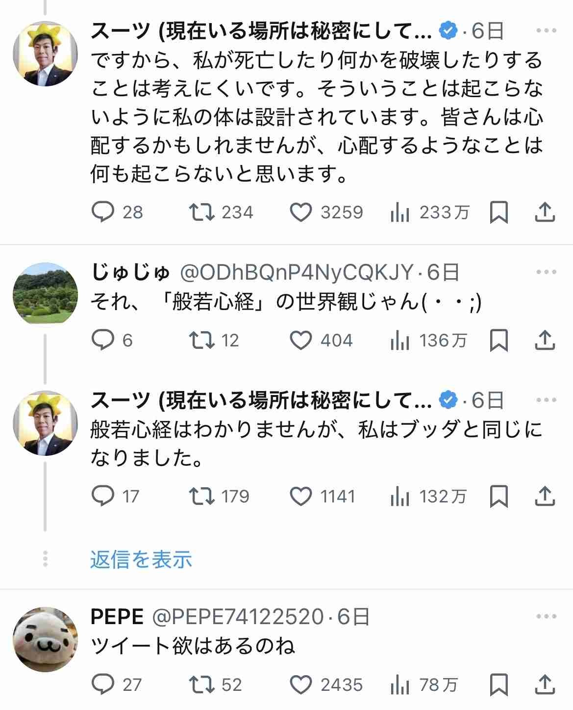This screenshot has width=573, height=710.
Task: Open the @PEPE74122520 profile link
Action: [x=238, y=617]
